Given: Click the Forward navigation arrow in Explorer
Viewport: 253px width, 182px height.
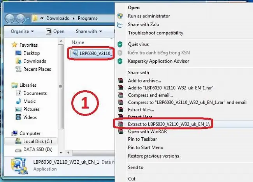Looking at the screenshot, I should click(x=21, y=18).
